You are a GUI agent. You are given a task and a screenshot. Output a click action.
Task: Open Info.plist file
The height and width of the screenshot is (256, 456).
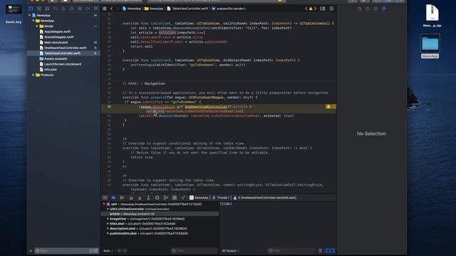coord(51,70)
